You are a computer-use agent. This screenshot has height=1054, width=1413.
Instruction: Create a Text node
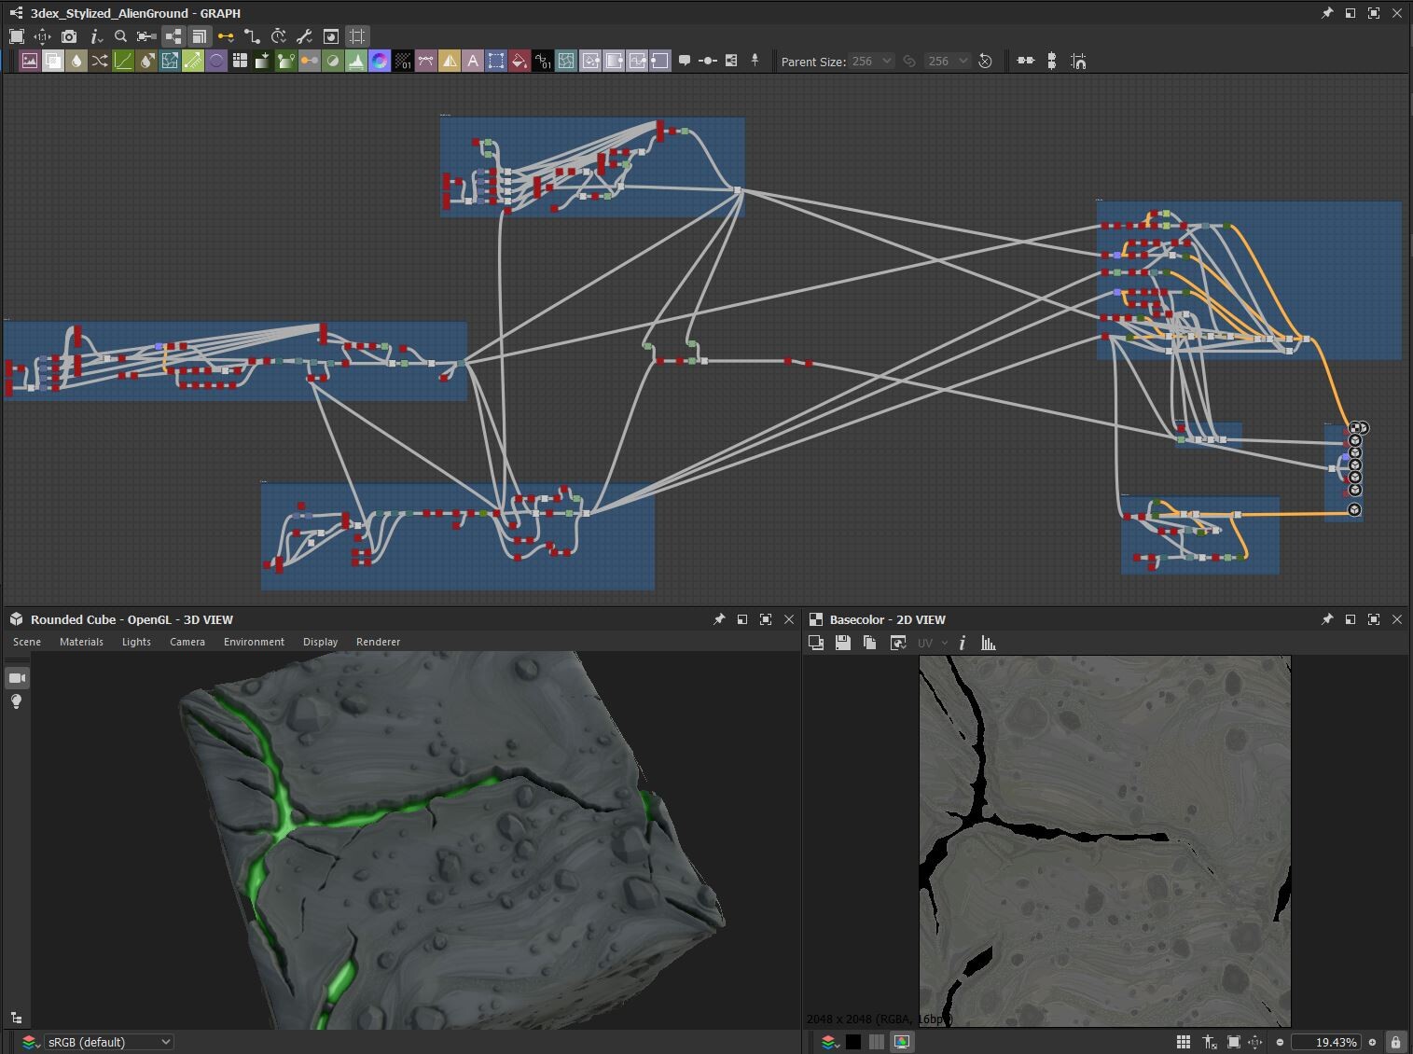click(474, 61)
